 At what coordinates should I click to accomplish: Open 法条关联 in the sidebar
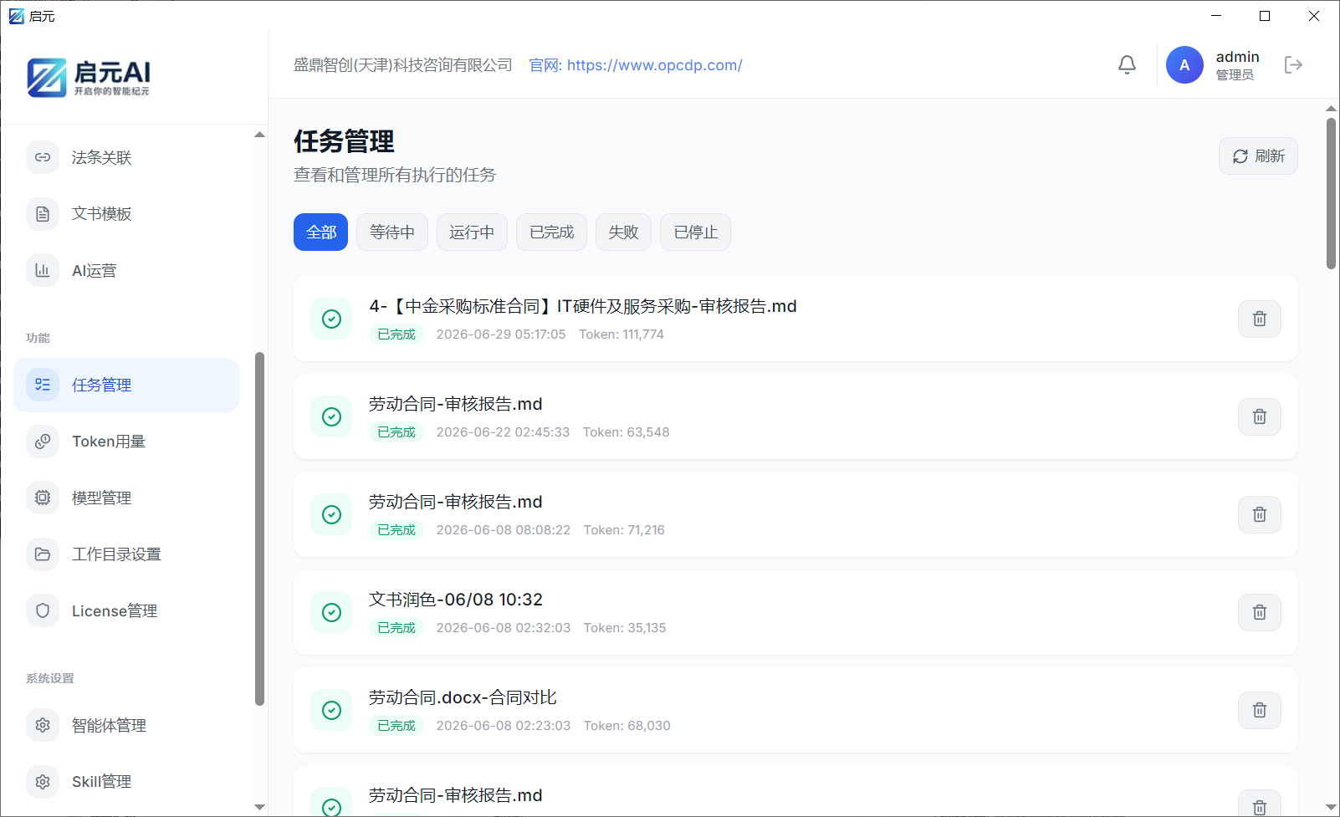tap(126, 157)
